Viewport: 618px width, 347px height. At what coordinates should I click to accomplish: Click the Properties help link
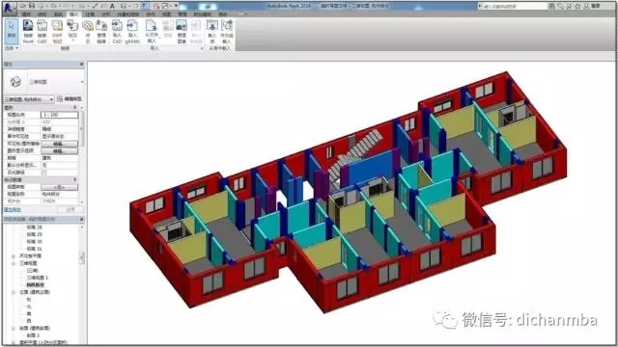pyautogui.click(x=13, y=210)
